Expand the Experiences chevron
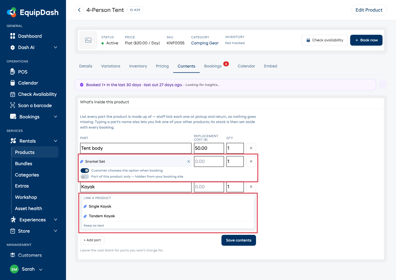Screen dimensions: 396x280 pos(56,220)
